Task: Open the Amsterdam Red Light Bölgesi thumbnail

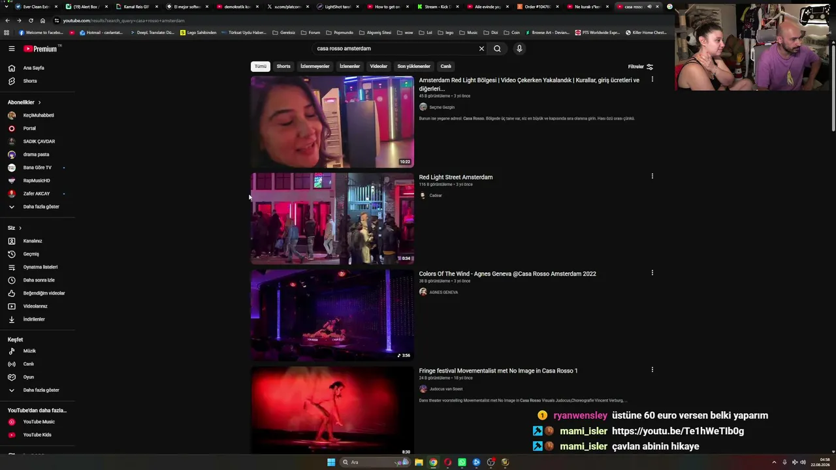Action: pyautogui.click(x=332, y=122)
